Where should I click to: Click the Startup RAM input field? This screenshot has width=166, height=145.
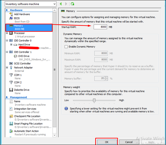click(x=100, y=27)
